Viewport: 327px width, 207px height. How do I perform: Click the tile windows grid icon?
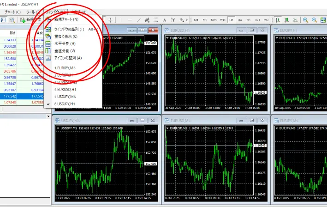coord(323,20)
